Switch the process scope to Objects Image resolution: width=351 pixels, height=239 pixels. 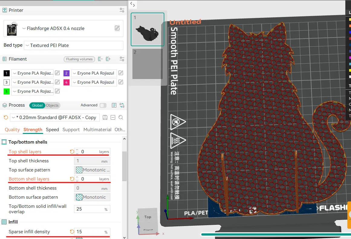pyautogui.click(x=52, y=105)
